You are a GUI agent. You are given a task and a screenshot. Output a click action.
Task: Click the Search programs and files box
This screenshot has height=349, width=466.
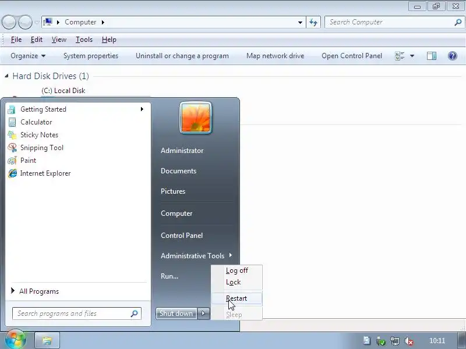tap(77, 314)
